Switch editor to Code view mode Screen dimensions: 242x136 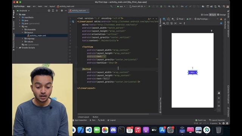(x=205, y=15)
